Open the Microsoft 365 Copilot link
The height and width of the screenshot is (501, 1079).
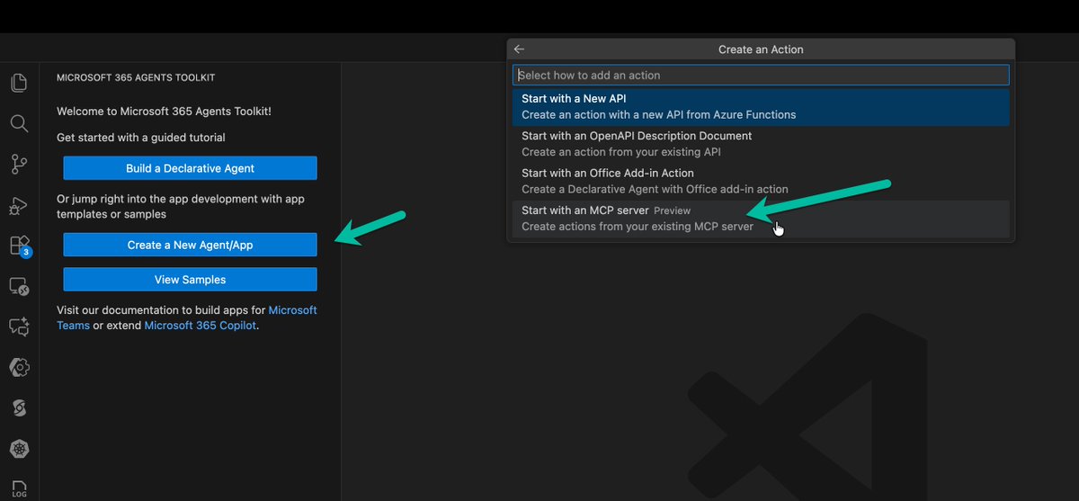pos(201,326)
